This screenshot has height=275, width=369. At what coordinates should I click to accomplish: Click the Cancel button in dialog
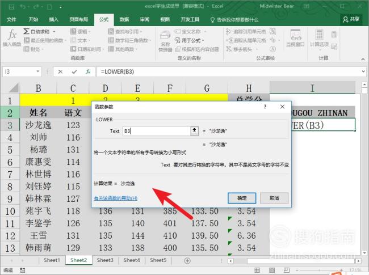[274, 198]
